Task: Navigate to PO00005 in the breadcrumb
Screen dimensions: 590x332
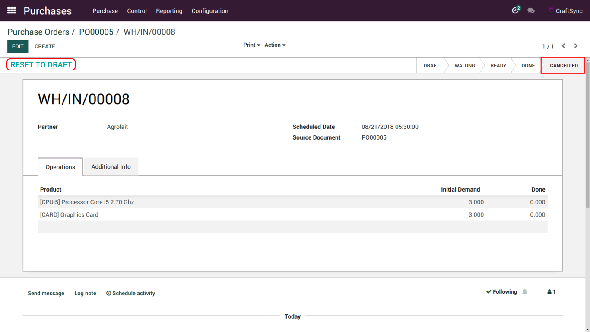Action: tap(96, 32)
